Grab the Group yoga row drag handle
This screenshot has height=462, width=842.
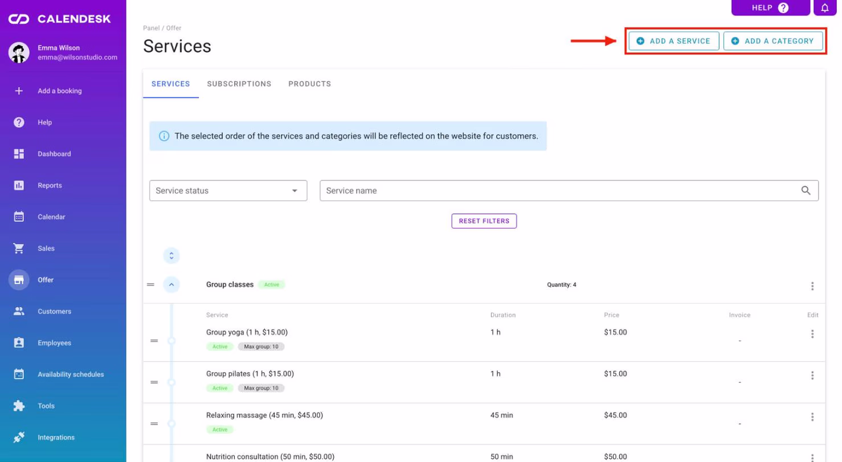pos(154,341)
